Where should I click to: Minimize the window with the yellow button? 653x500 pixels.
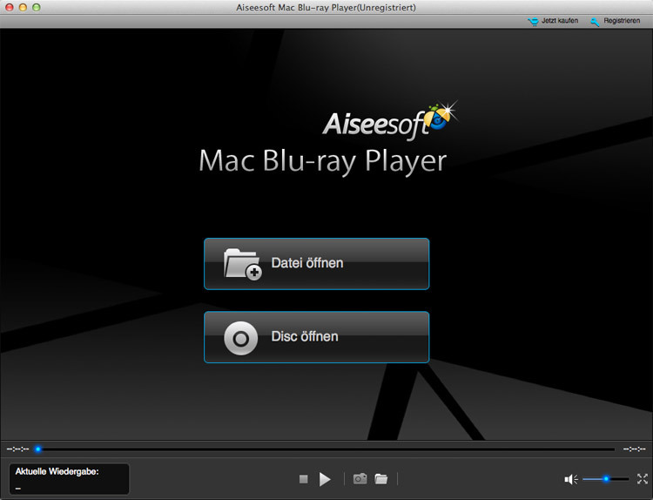coord(23,7)
